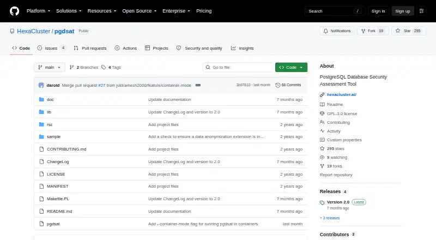
Task: Open the Pull requests tab
Action: pos(90,48)
